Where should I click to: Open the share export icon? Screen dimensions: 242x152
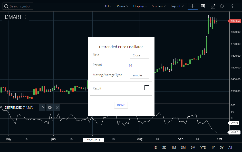point(230,6)
